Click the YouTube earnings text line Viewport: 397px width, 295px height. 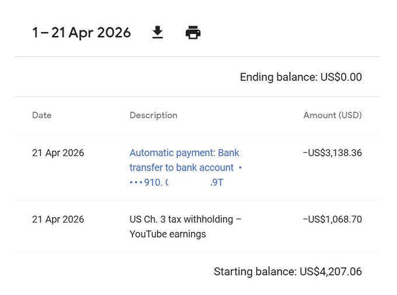point(168,234)
